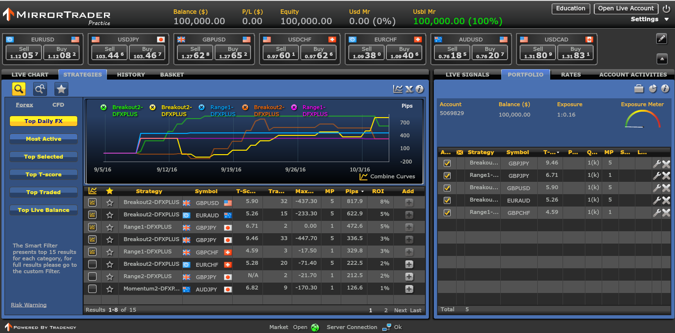
Task: Click Open Live Account button
Action: click(626, 8)
